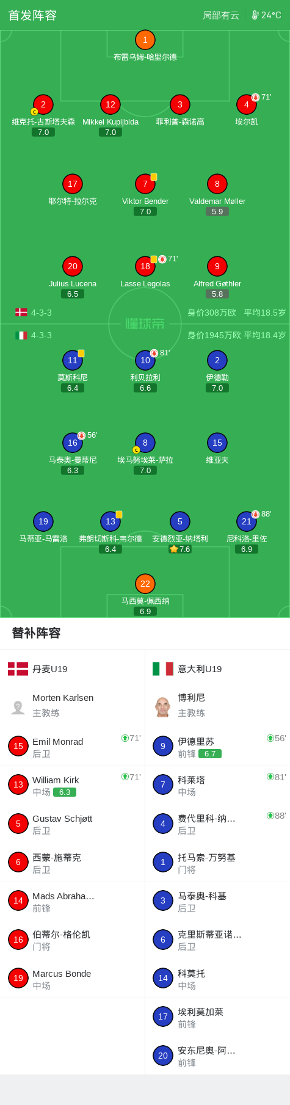Tap the substitution icon beside 埃尔凯

point(256,97)
